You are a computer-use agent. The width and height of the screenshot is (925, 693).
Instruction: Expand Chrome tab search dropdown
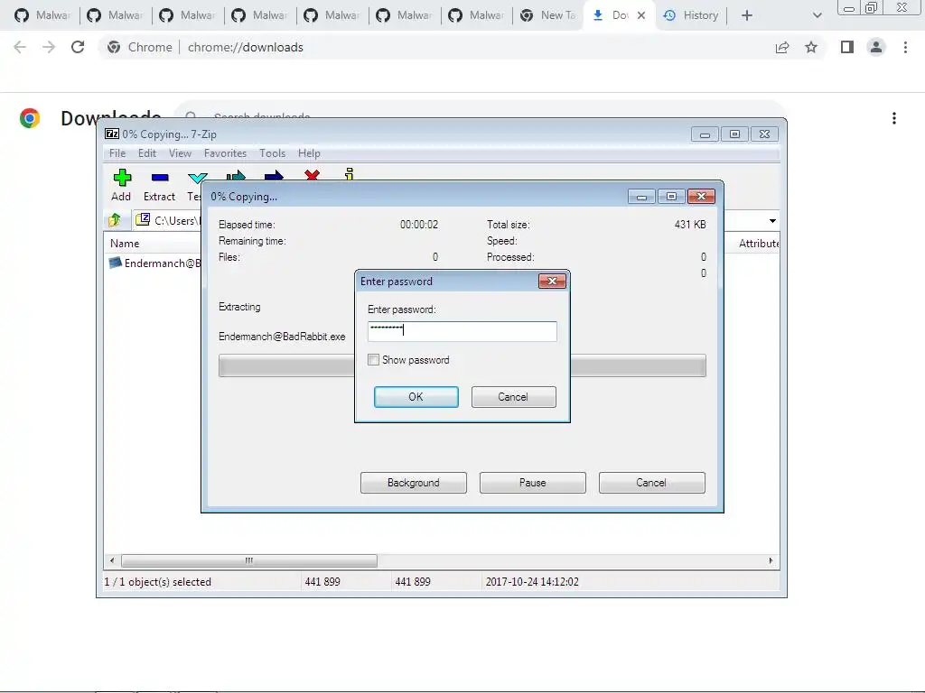click(x=817, y=15)
